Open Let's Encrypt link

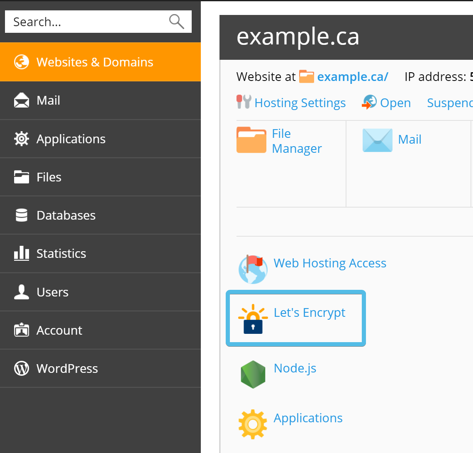[x=310, y=313]
